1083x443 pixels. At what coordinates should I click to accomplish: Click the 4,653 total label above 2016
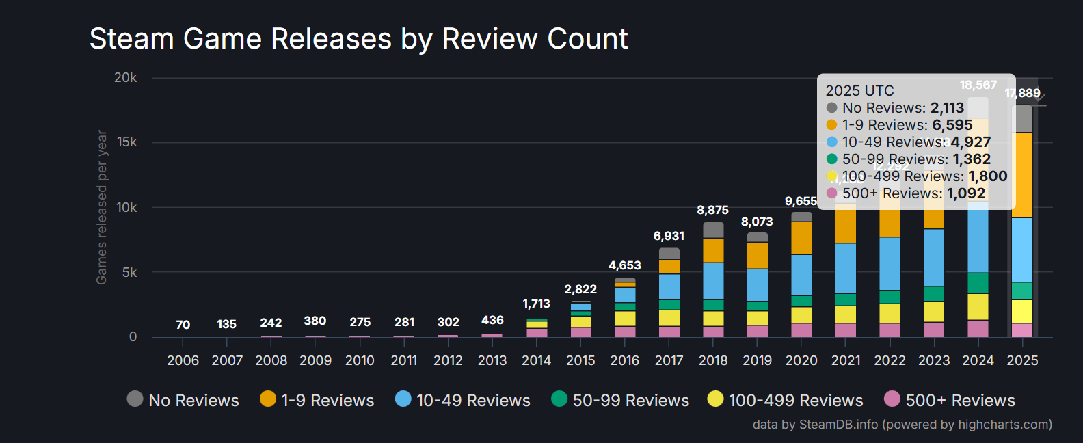tap(624, 265)
